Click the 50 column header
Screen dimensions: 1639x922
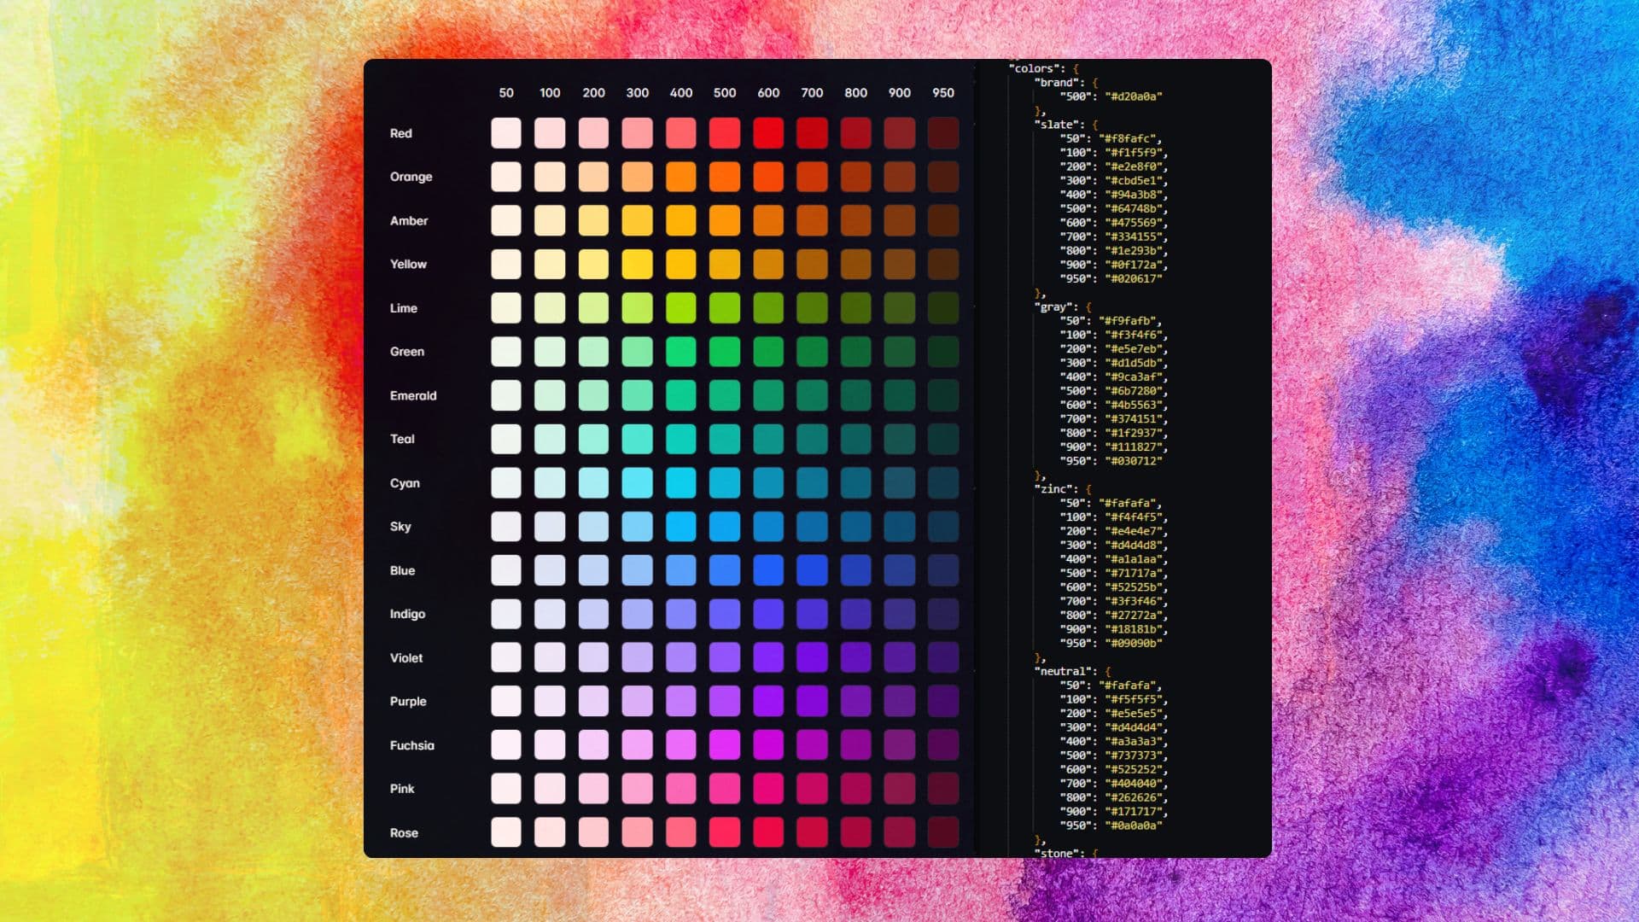pyautogui.click(x=506, y=92)
